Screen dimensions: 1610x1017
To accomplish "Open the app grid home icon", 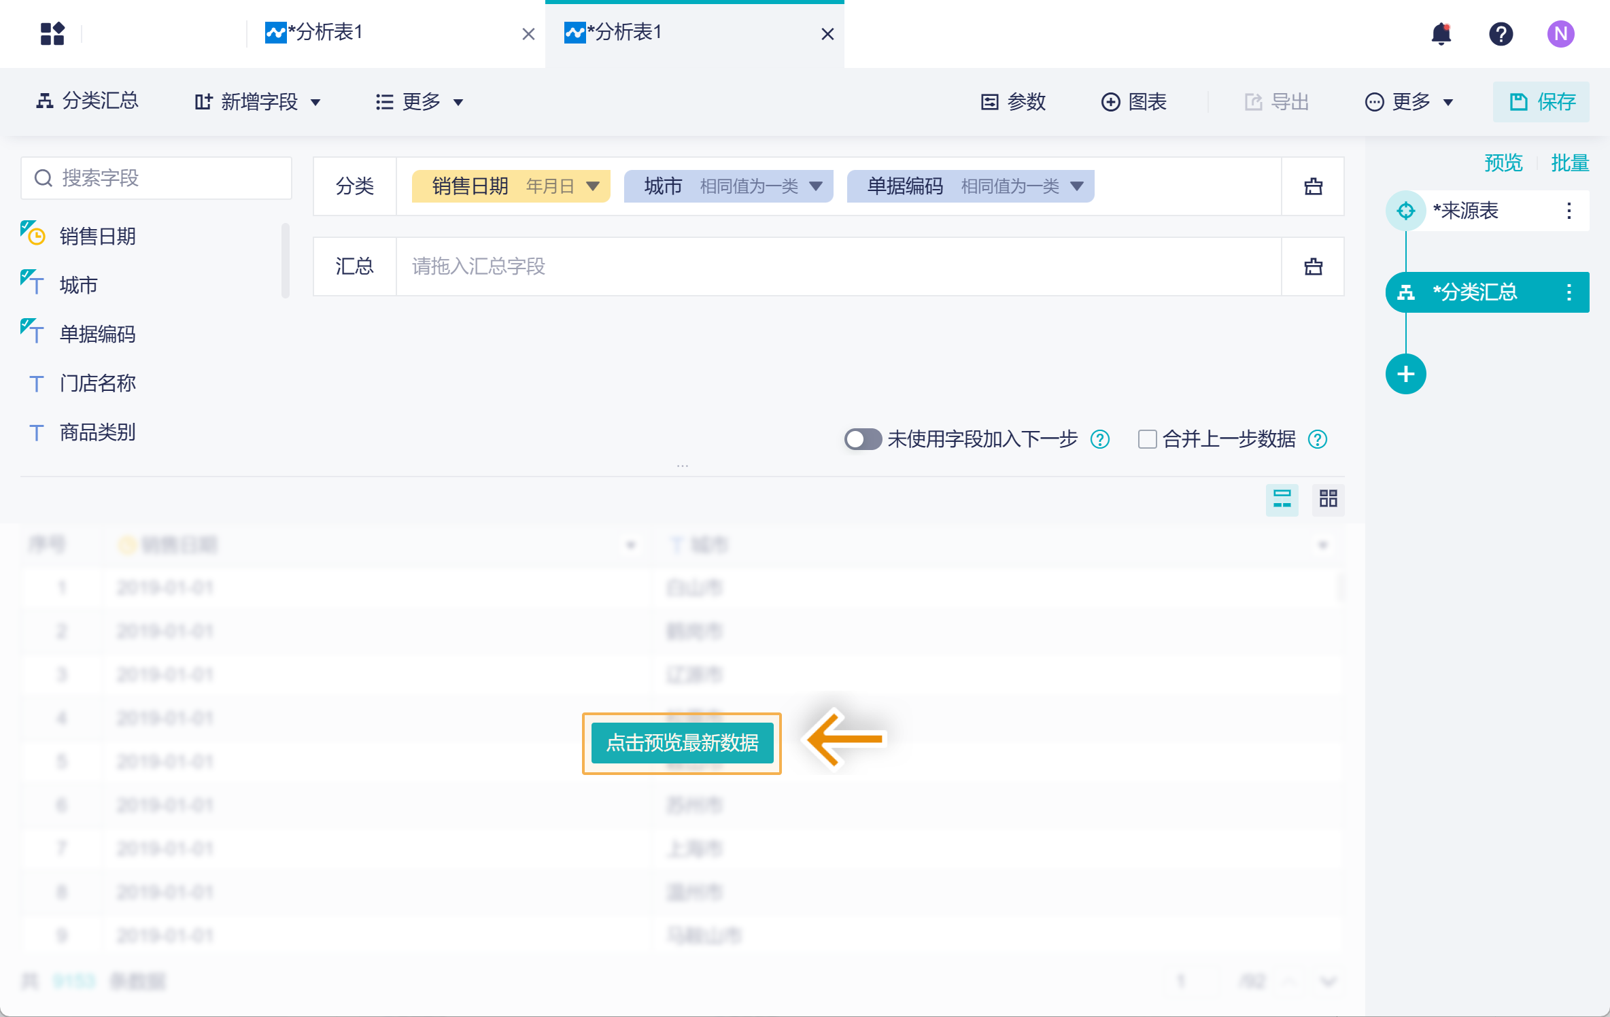I will pos(52,33).
